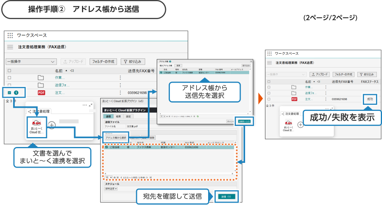Open hamburger menu in left workspace window
The image size is (382, 205).
click(x=10, y=47)
